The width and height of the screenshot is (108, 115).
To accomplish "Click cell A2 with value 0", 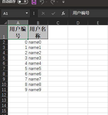I will 18,42.
